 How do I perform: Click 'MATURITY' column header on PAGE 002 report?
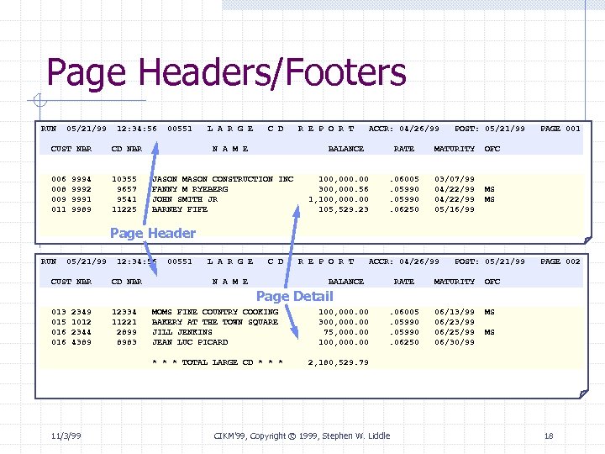pos(455,282)
